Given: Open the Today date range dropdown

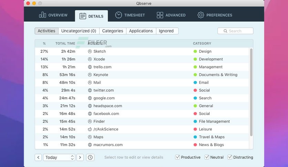Looking at the screenshot, I should pyautogui.click(x=59, y=157).
